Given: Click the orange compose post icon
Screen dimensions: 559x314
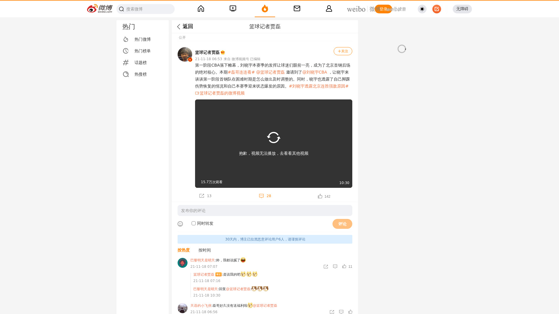Looking at the screenshot, I should tap(437, 9).
